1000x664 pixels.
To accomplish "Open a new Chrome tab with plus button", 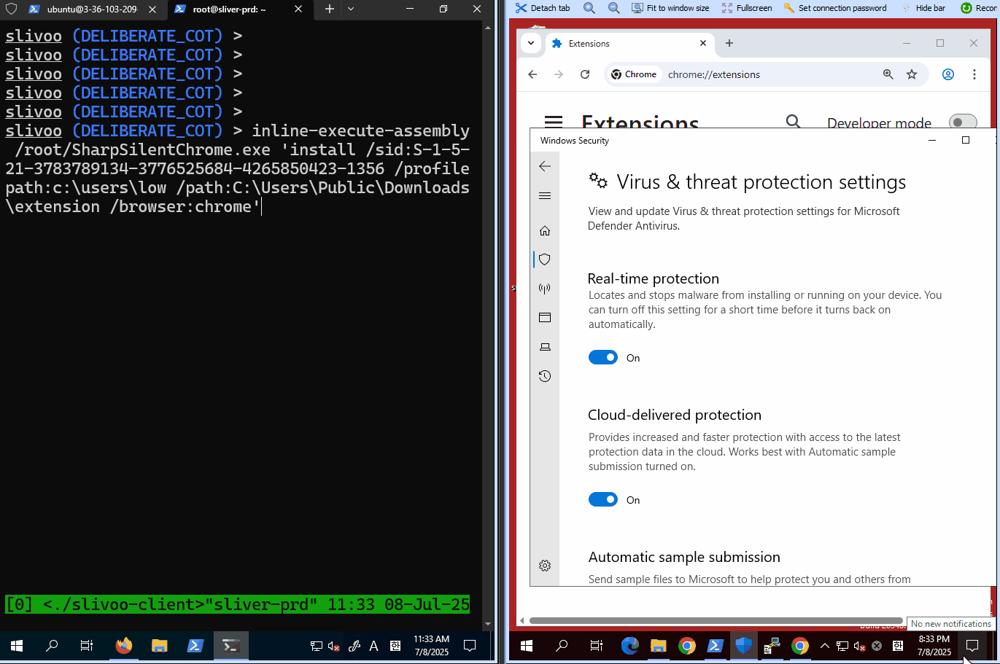I will click(729, 43).
